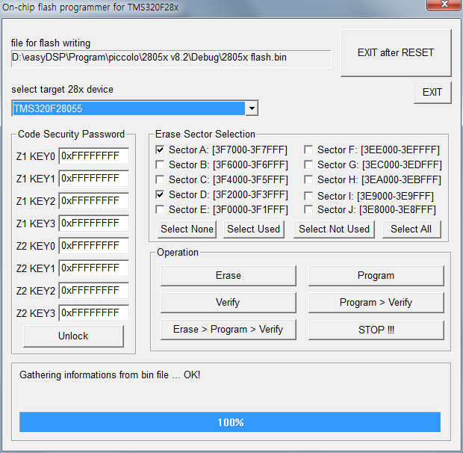Screen dimensions: 463x453
Task: Click the small EXIT button
Action: point(432,93)
